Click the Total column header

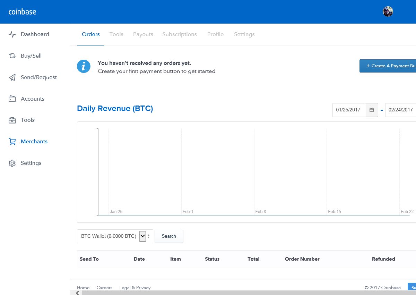coord(253,259)
